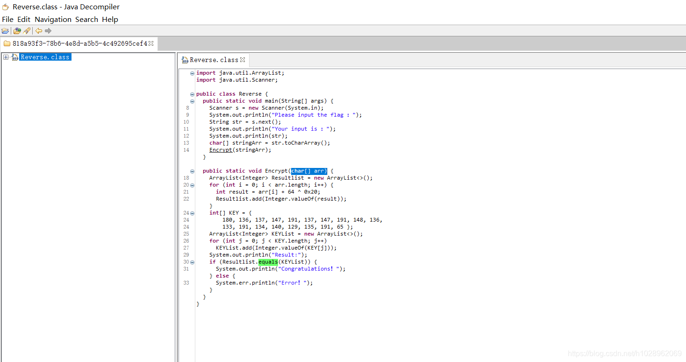Click 'char[] stringArr = str.toCharArray();' line
Image resolution: width=686 pixels, height=362 pixels.
(270, 143)
